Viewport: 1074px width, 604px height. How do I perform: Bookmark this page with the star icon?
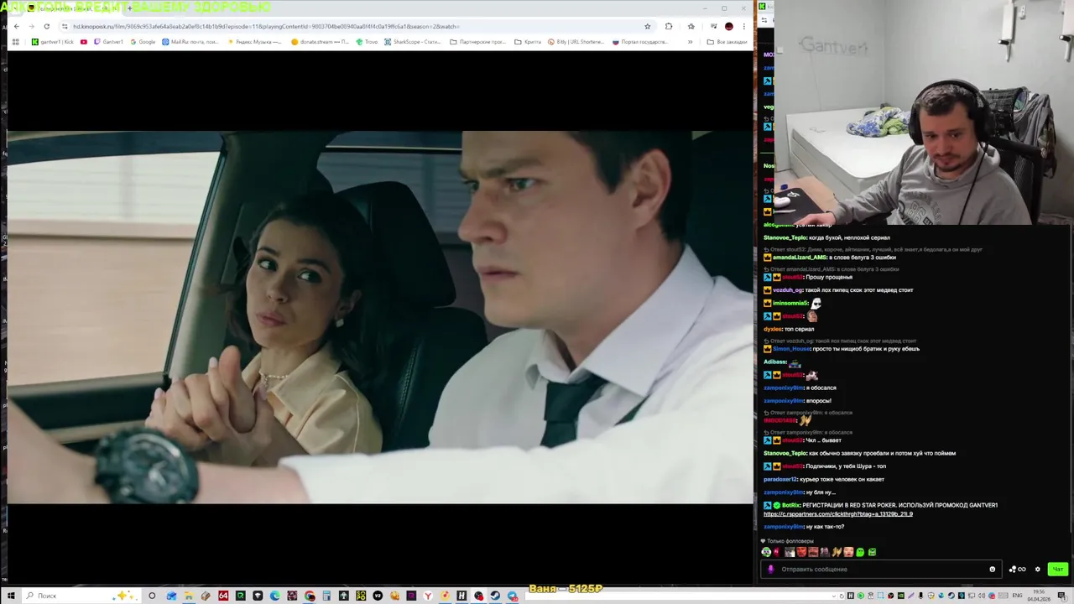point(647,26)
